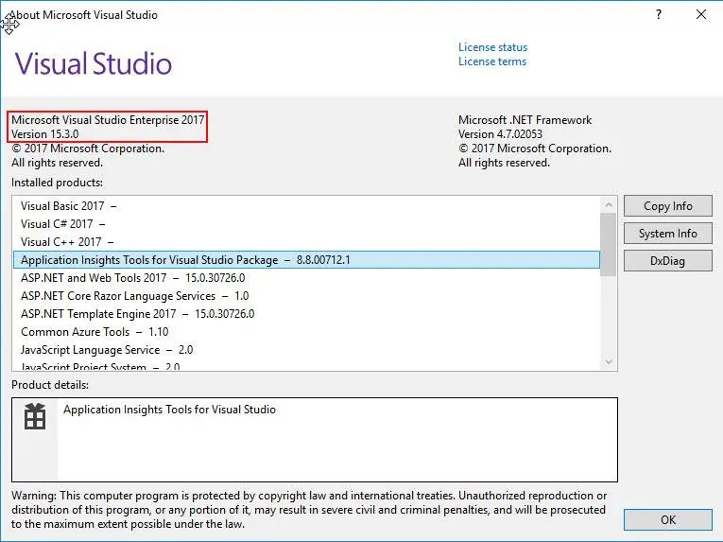
Task: Click the product details description text
Action: (169, 410)
